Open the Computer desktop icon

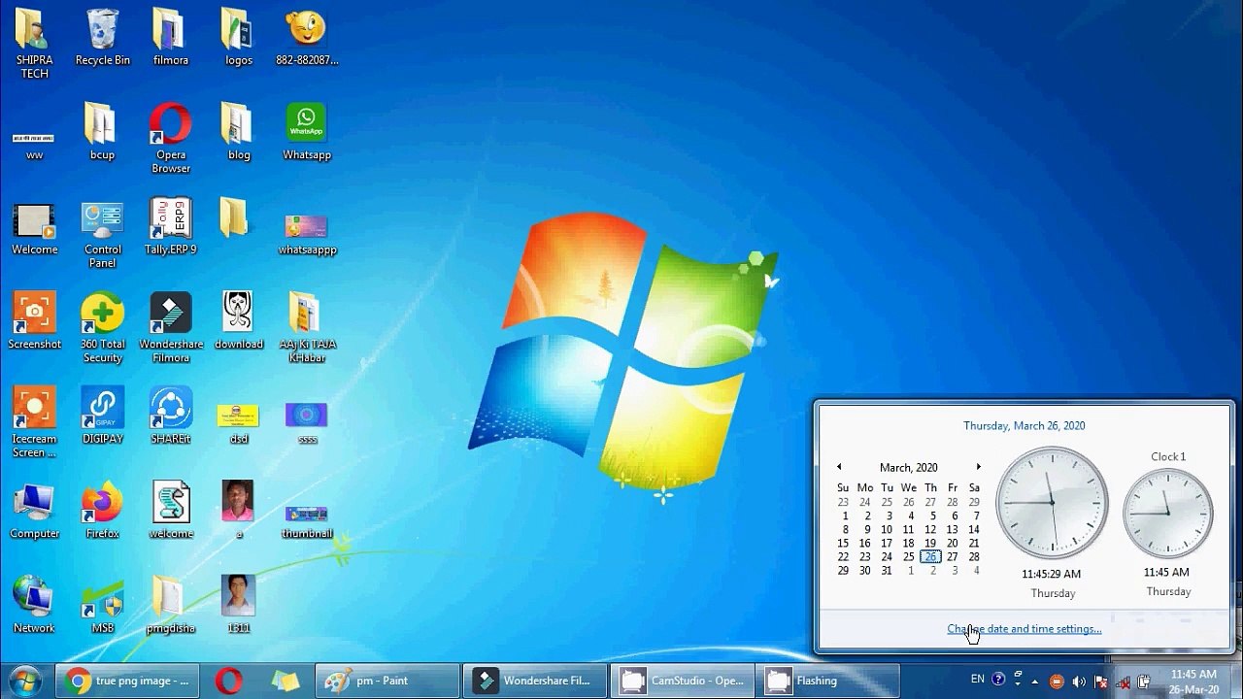coord(35,511)
